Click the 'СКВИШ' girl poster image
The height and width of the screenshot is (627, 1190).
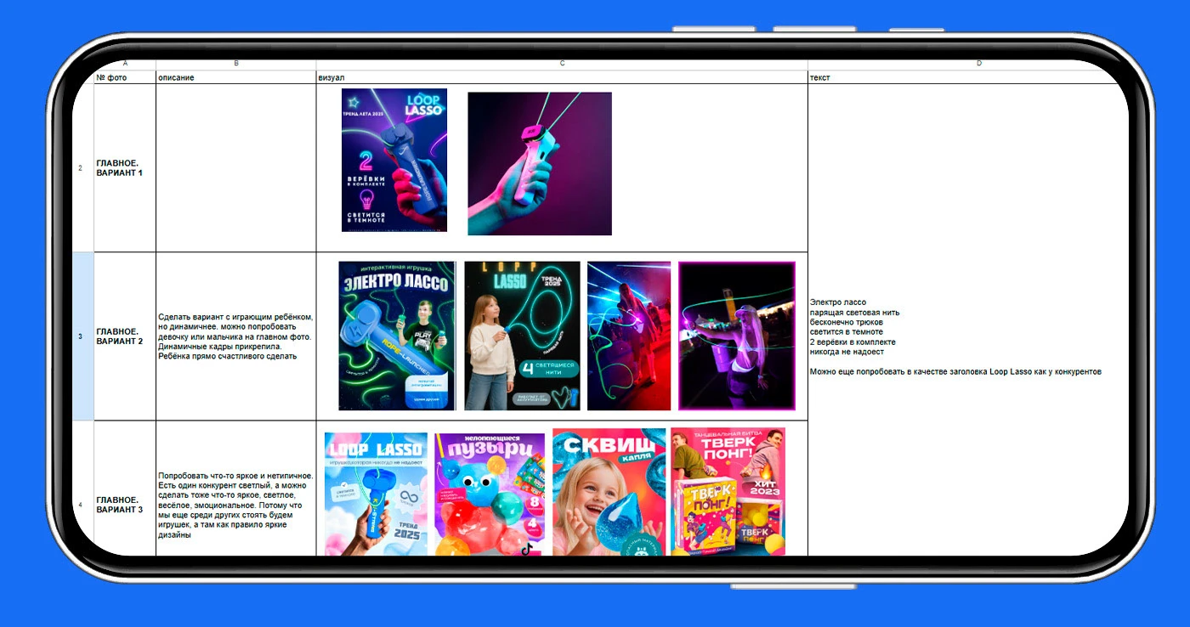click(609, 491)
